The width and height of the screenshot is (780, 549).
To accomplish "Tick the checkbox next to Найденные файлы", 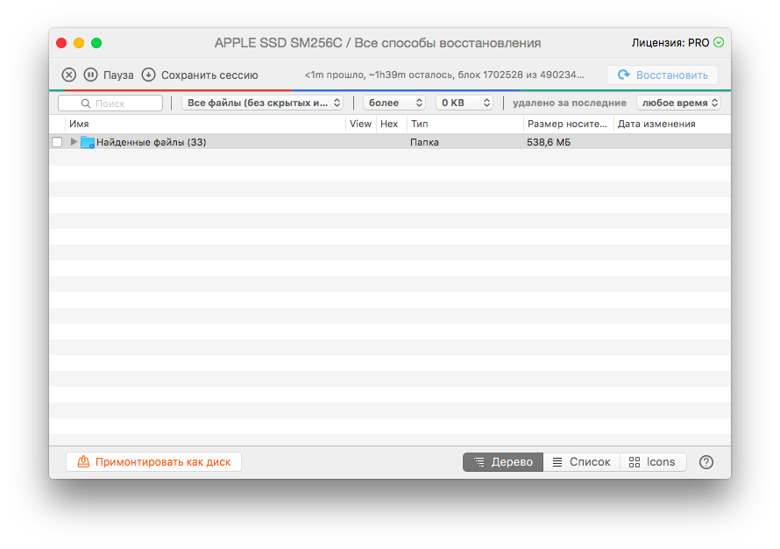I will [x=57, y=142].
